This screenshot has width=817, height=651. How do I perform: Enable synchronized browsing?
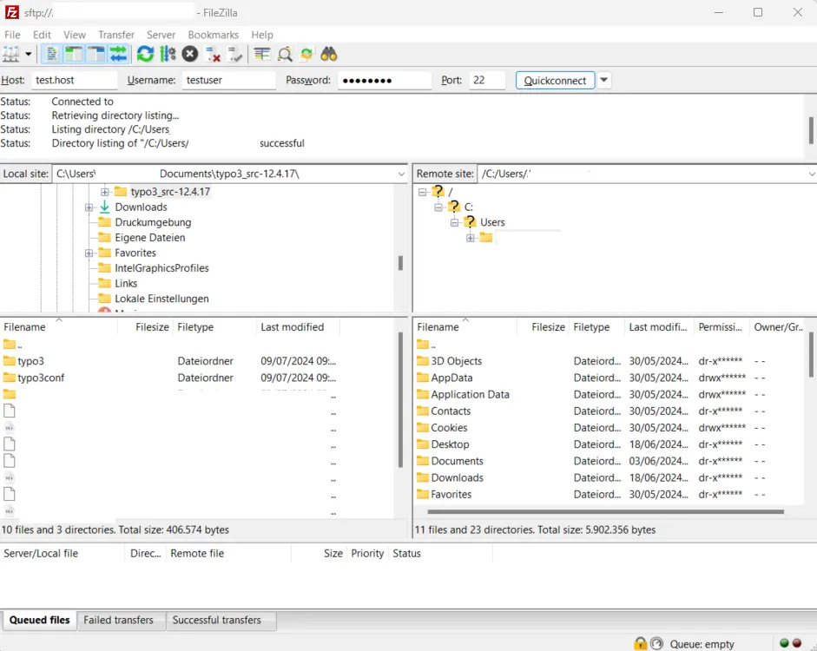pyautogui.click(x=306, y=54)
